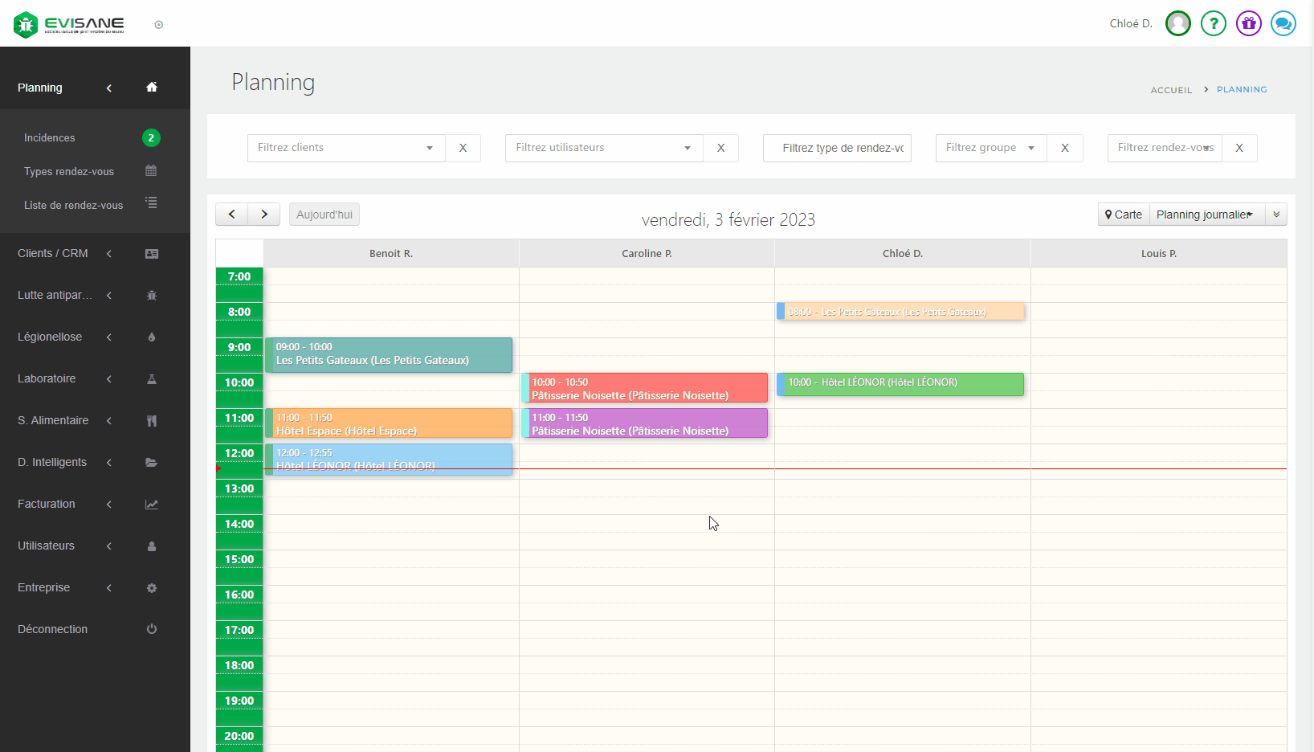Viewport: 1314px width, 752px height.
Task: Click the purple gift icon
Action: (1248, 23)
